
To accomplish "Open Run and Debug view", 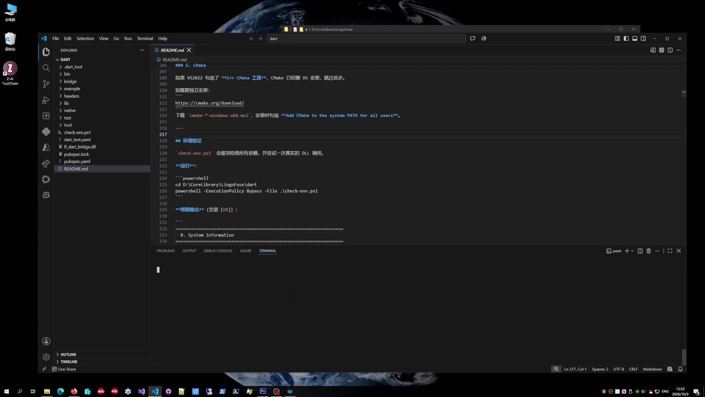I will (x=46, y=100).
